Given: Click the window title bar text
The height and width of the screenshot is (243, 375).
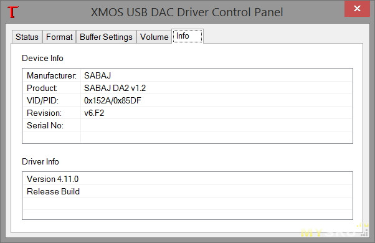Looking at the screenshot, I should click(187, 12).
